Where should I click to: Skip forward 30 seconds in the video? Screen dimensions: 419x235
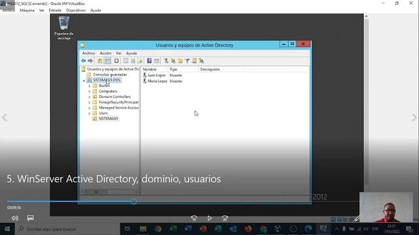[x=225, y=219]
